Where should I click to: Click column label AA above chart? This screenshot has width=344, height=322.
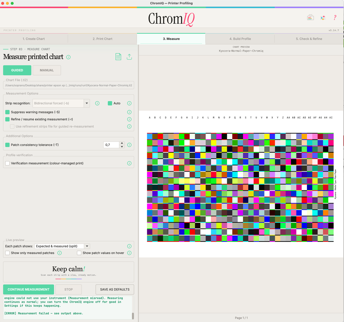click(x=288, y=118)
